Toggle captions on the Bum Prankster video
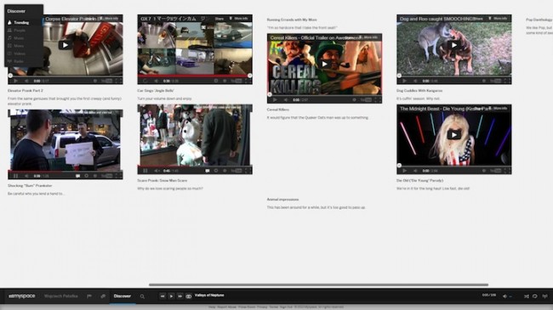Image resolution: width=553 pixels, height=310 pixels. coord(77,176)
